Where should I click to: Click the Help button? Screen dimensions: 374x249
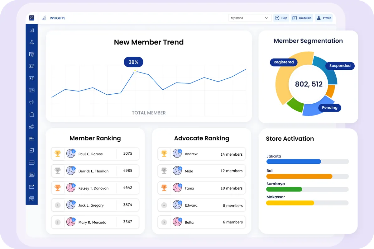(281, 18)
